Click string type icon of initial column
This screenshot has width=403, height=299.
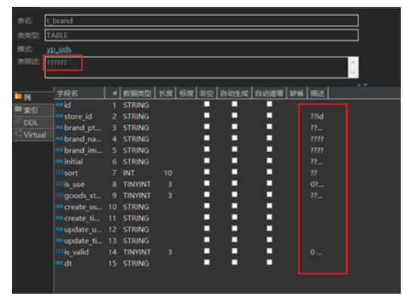tap(60, 160)
